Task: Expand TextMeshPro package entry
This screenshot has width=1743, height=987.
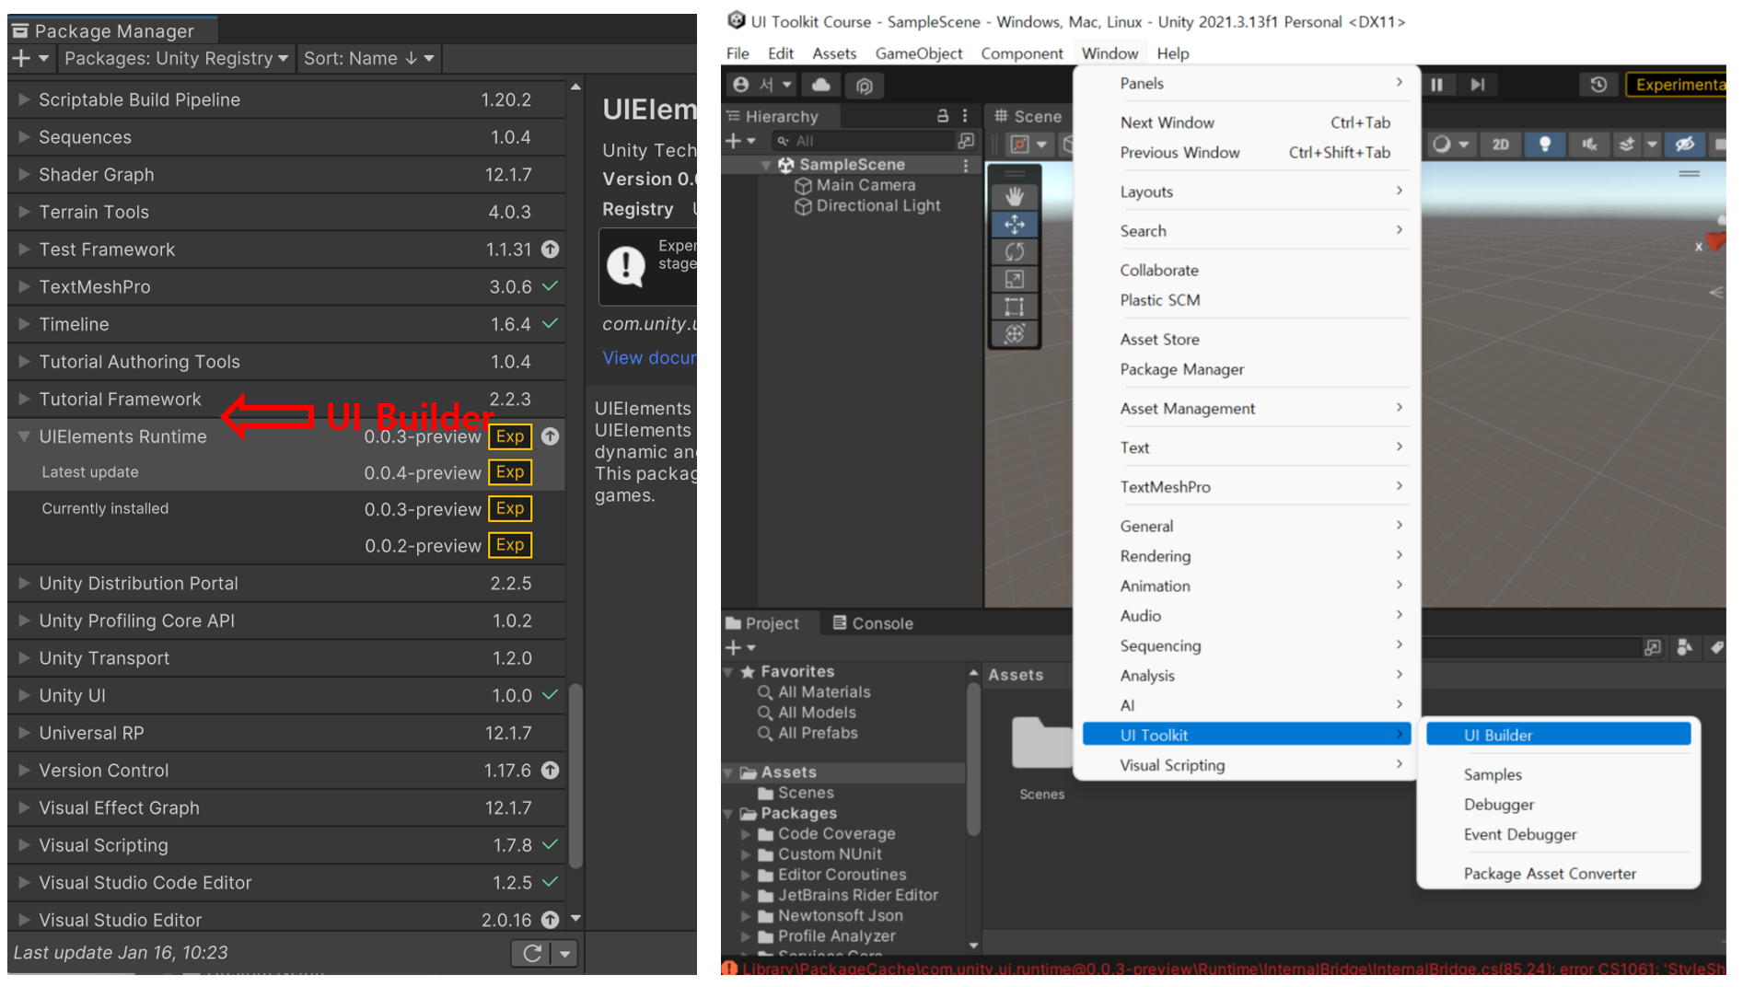Action: tap(24, 286)
